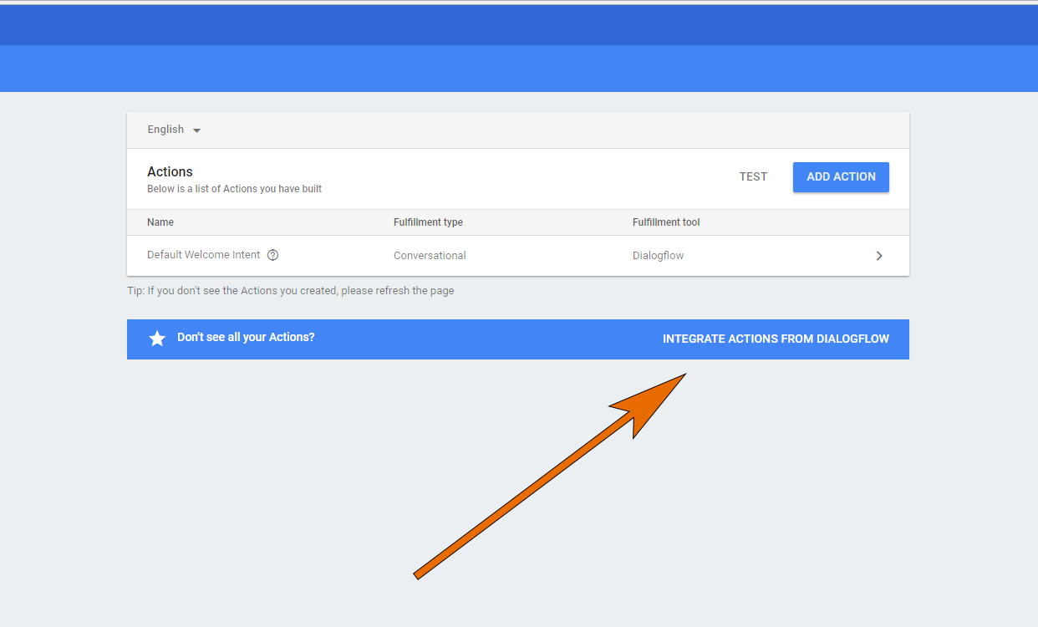Open Default Welcome Intent via the row chevron
This screenshot has width=1038, height=627.
(879, 255)
